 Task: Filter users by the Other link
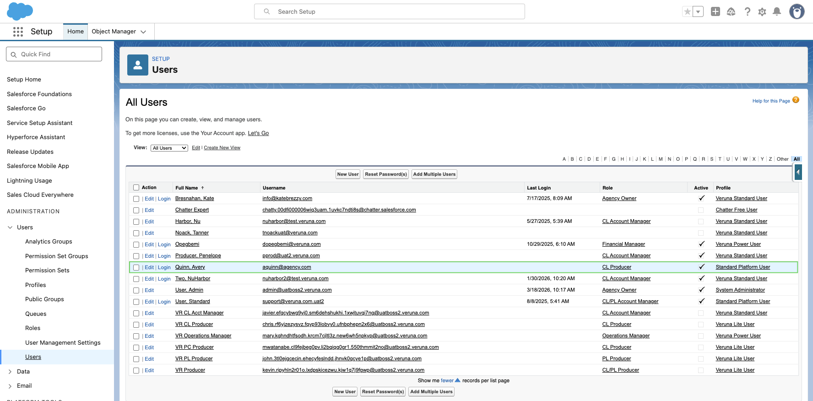click(783, 159)
